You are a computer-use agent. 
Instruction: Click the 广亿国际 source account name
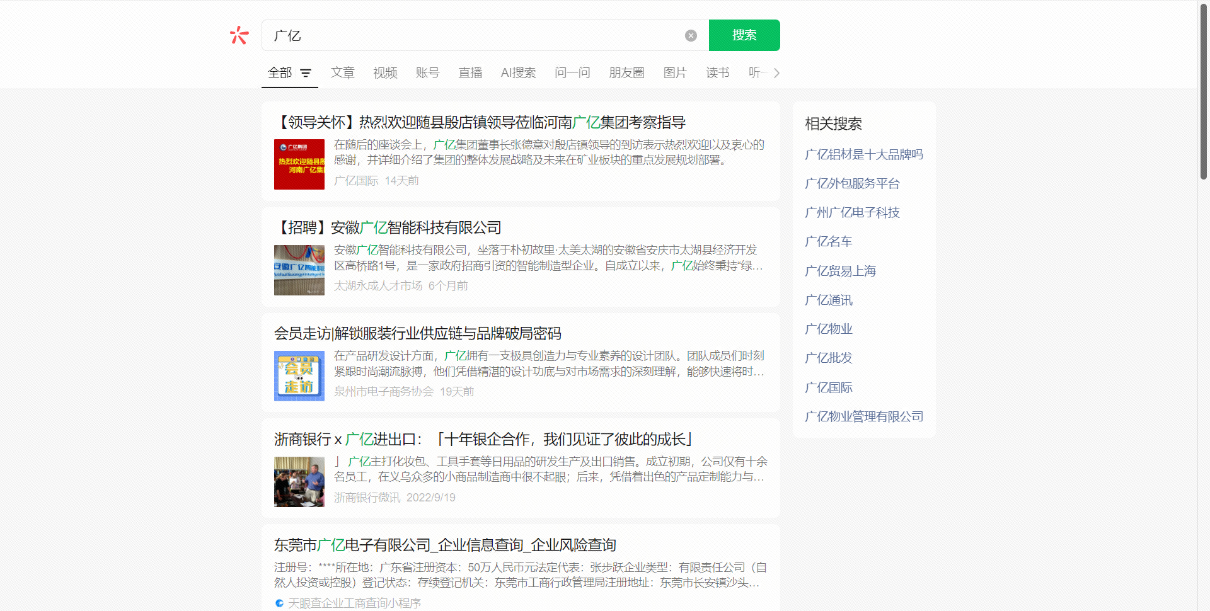(356, 181)
